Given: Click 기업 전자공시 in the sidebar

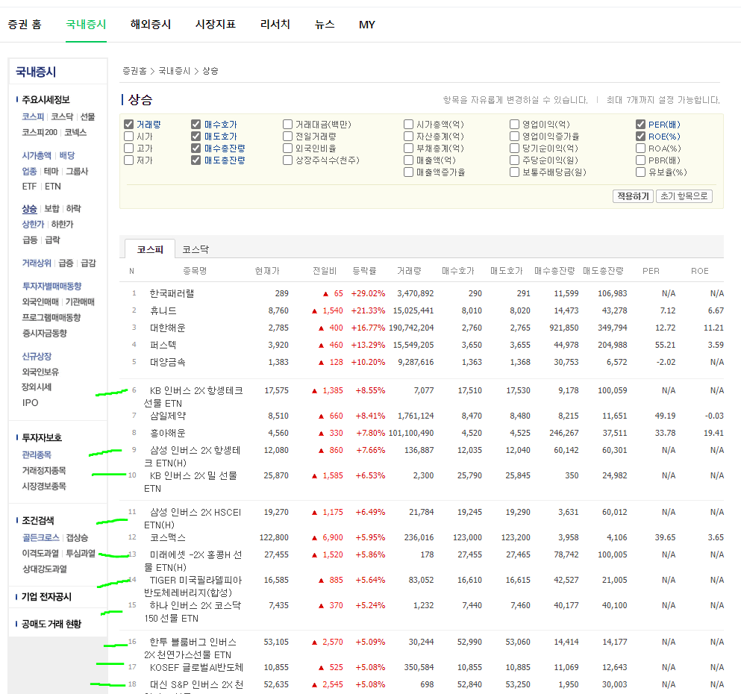Looking at the screenshot, I should click(x=46, y=597).
